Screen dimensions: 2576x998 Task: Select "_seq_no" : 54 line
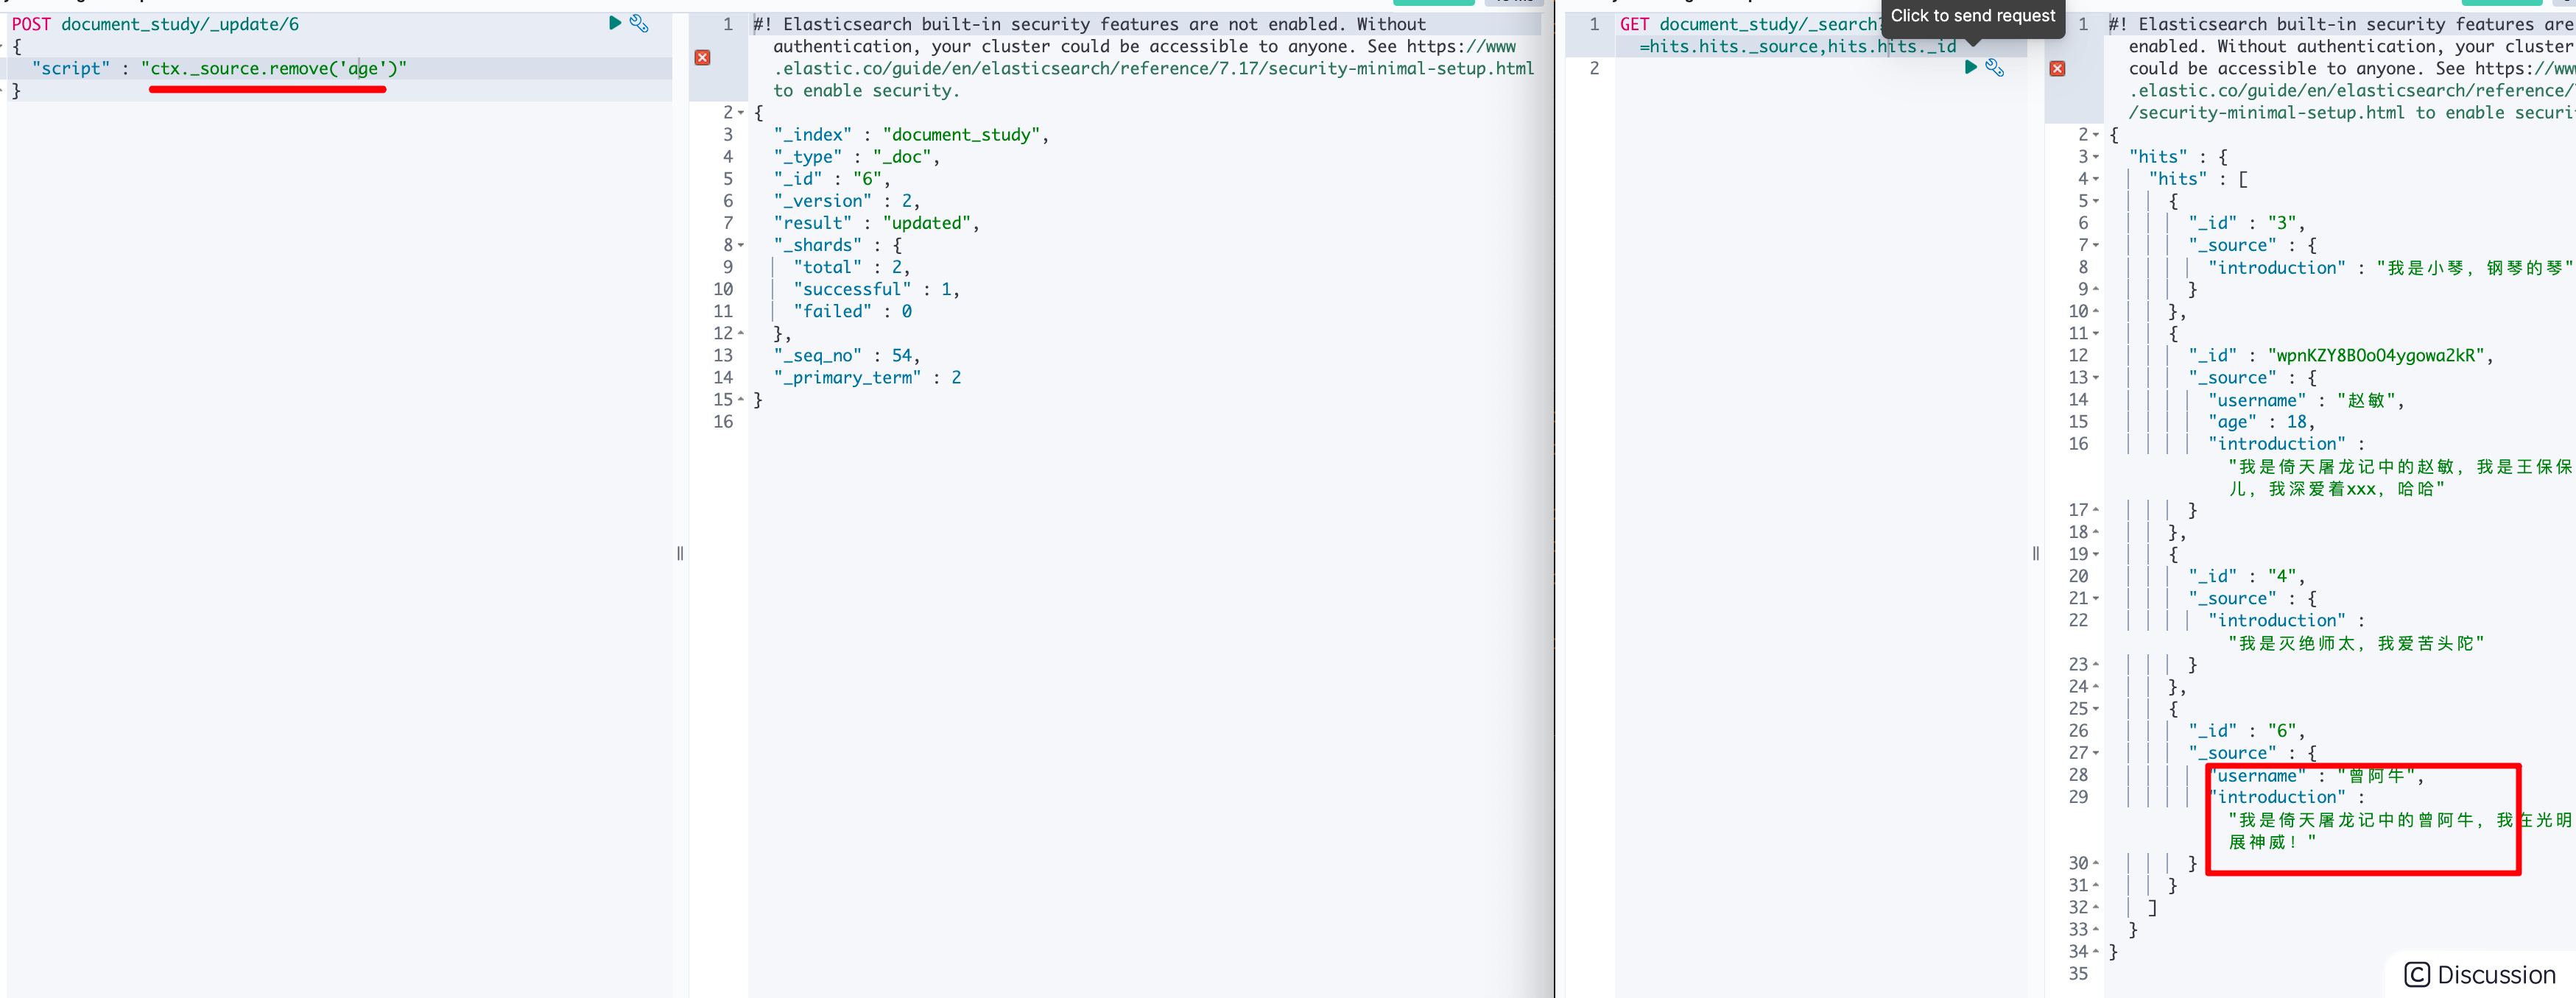[846, 355]
